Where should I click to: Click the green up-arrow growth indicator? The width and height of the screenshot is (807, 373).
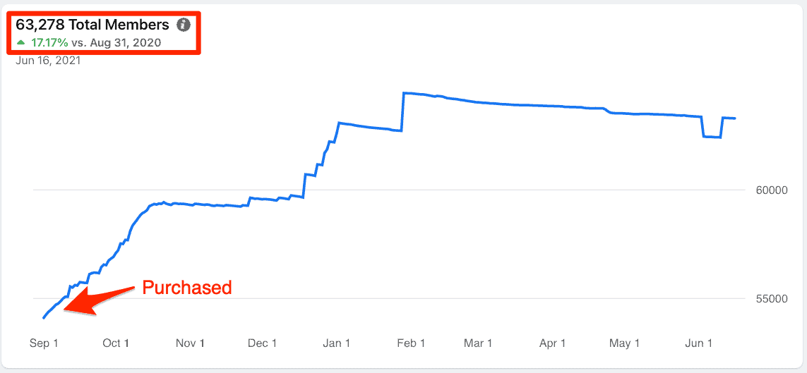point(20,42)
